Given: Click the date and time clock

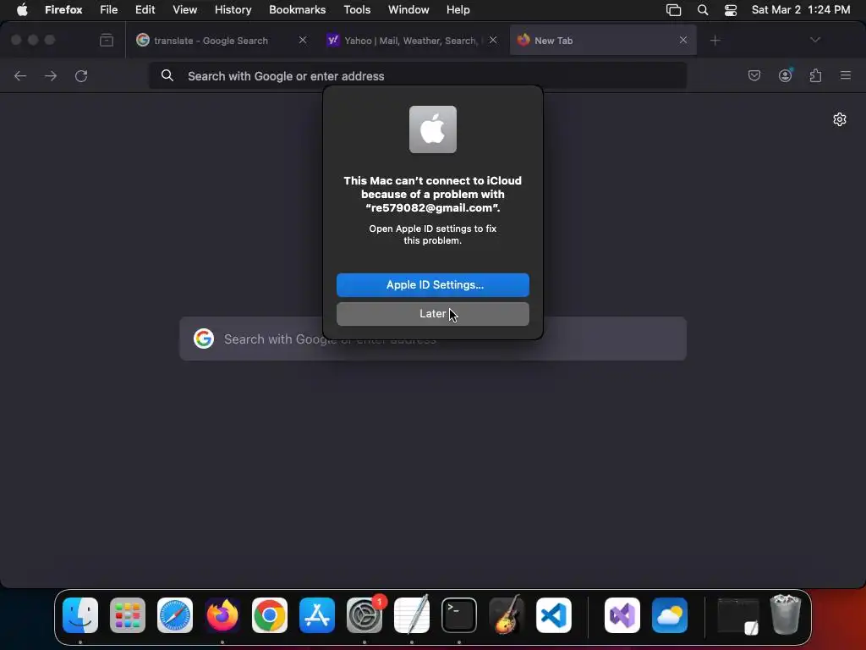Looking at the screenshot, I should (x=801, y=9).
